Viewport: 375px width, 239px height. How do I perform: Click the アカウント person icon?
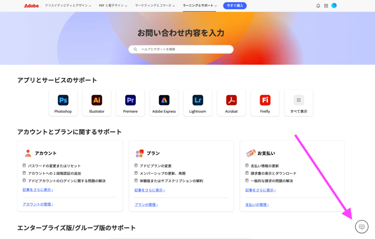(28, 153)
